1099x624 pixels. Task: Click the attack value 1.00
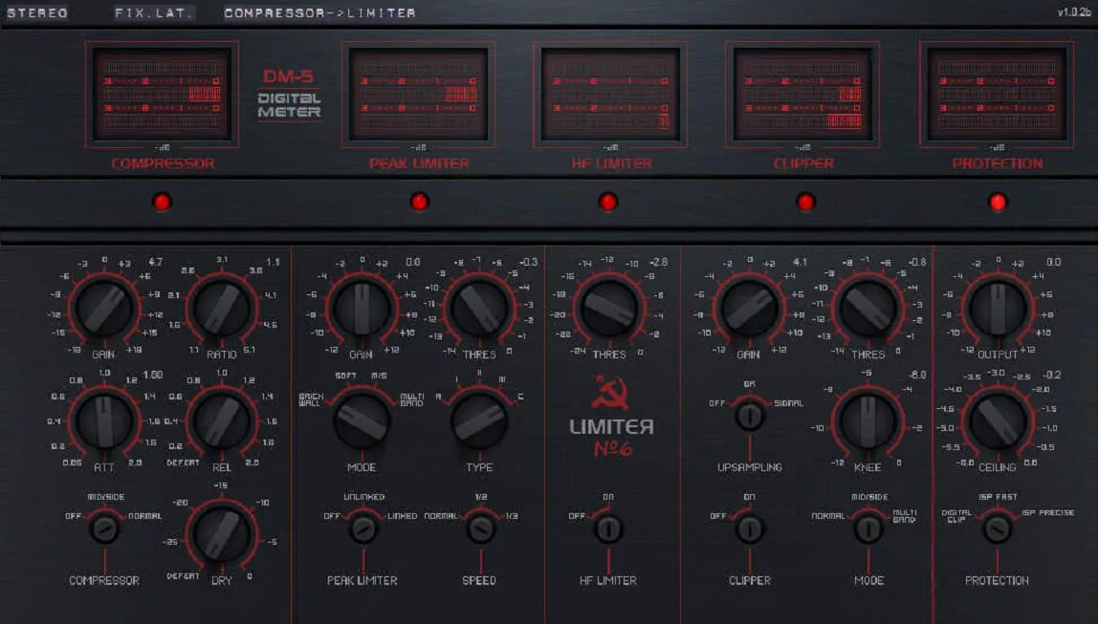[153, 375]
